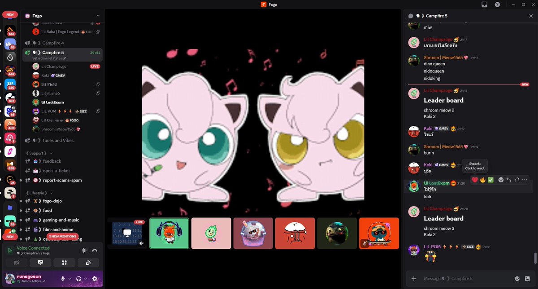Click the top NEW unread pill
The width and height of the screenshot is (538, 289).
[x=10, y=15]
